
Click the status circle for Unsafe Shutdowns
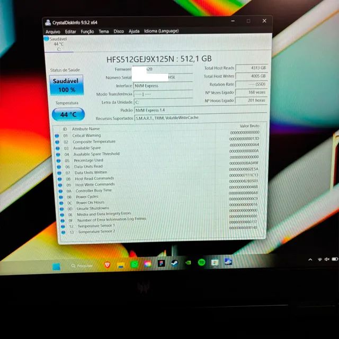tap(62, 209)
